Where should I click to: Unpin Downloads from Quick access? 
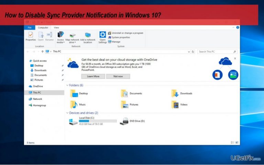pos(63,70)
